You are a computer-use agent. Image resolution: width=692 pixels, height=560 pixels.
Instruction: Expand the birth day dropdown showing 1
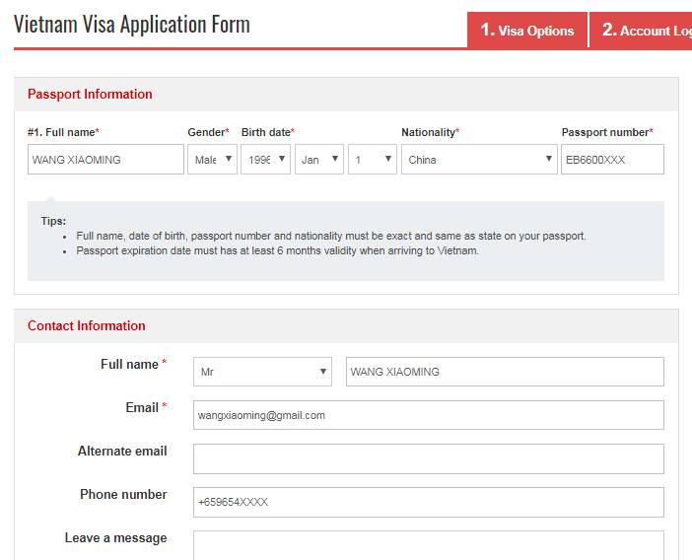[372, 160]
